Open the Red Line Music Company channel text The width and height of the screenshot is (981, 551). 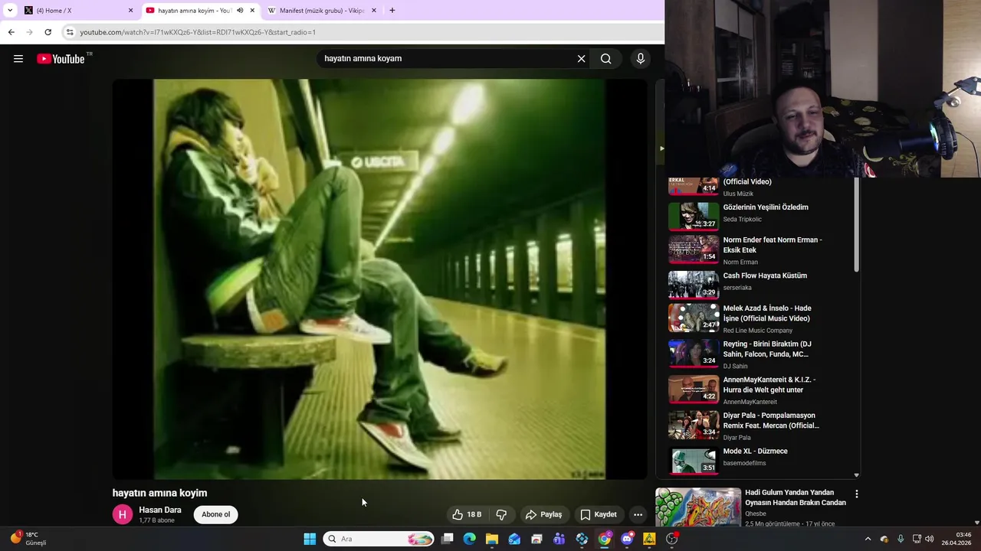pyautogui.click(x=758, y=331)
